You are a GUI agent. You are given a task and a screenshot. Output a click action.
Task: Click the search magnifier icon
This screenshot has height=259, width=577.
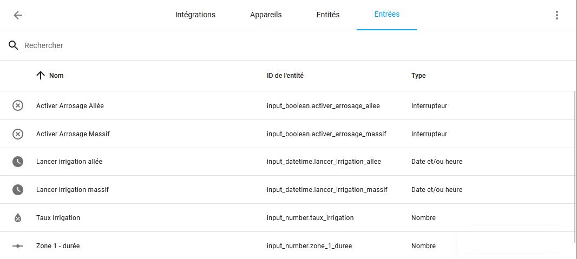[x=13, y=45]
